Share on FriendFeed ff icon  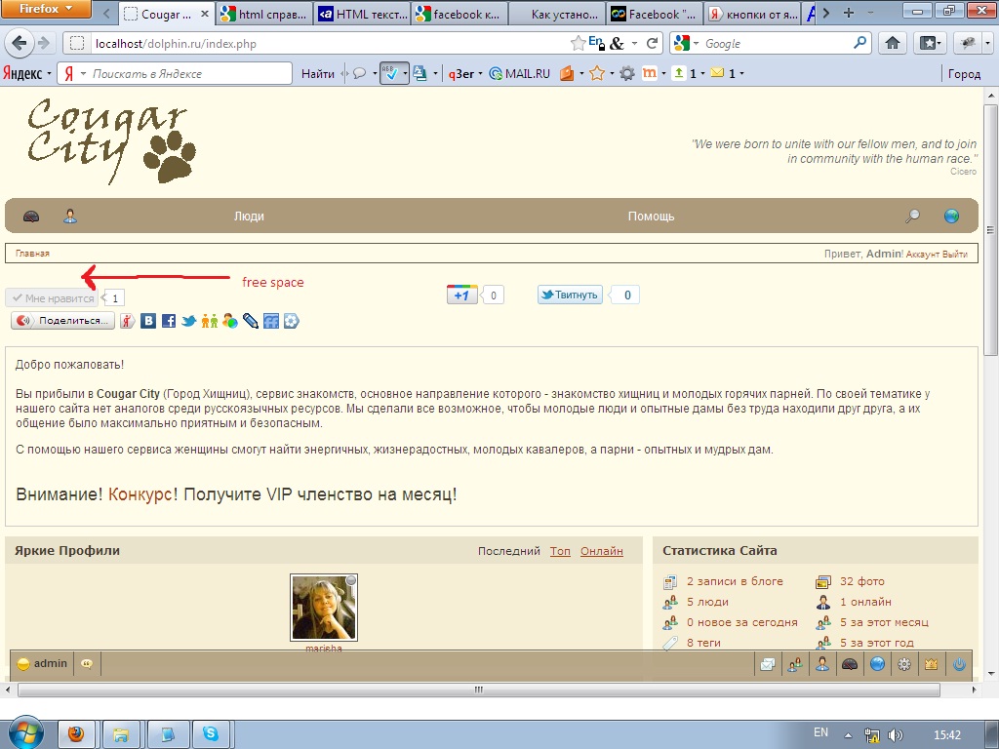click(x=271, y=321)
